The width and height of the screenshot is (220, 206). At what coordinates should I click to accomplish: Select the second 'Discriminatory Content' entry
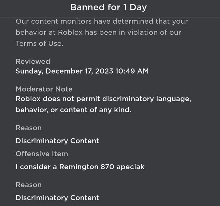(x=57, y=198)
